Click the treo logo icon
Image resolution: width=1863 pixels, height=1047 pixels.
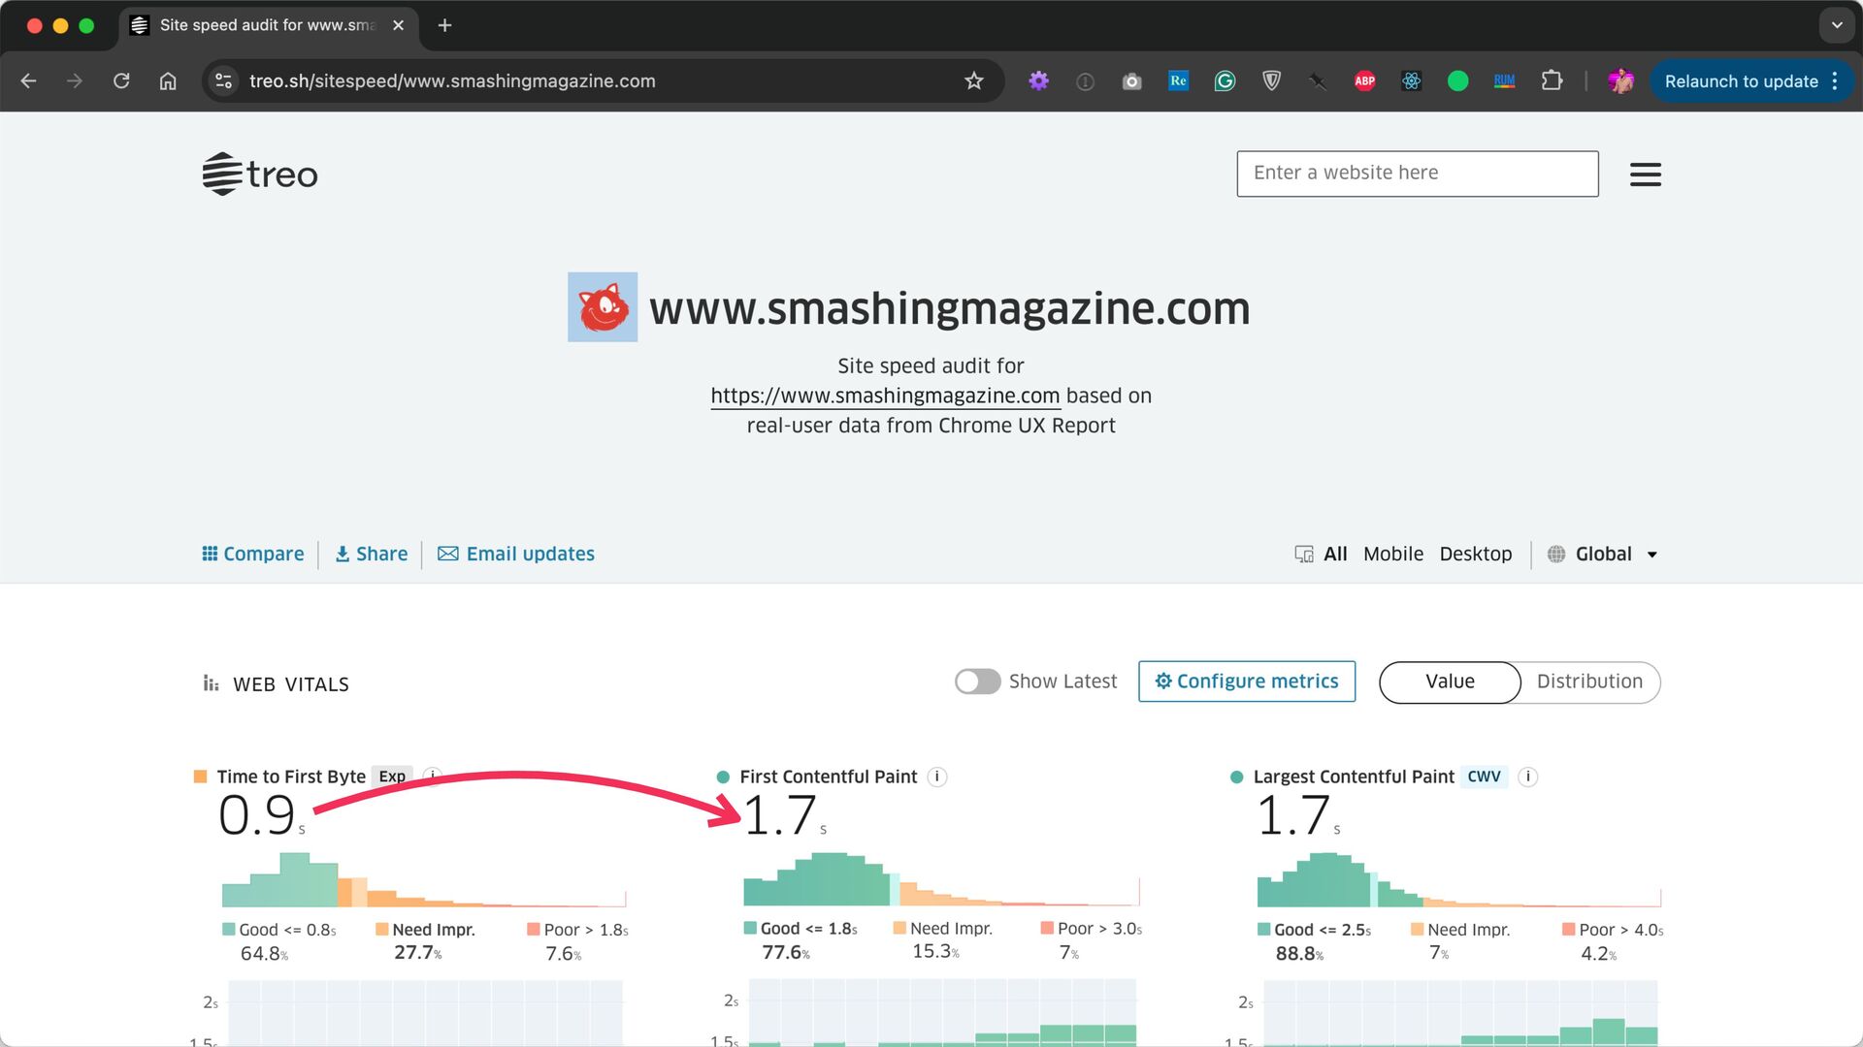pyautogui.click(x=222, y=174)
